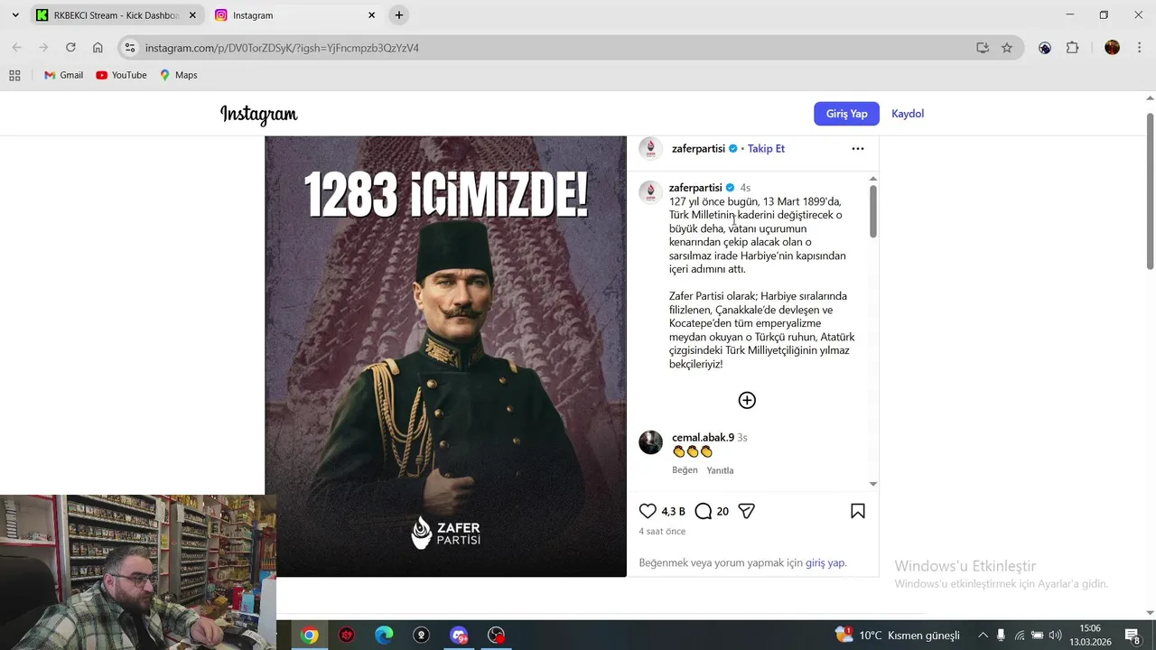The height and width of the screenshot is (650, 1156).
Task: Open the YouTube bookmark
Action: 121,75
